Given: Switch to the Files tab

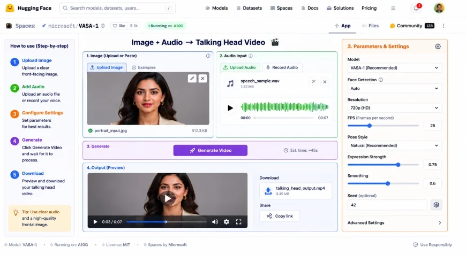Looking at the screenshot, I should [x=370, y=26].
